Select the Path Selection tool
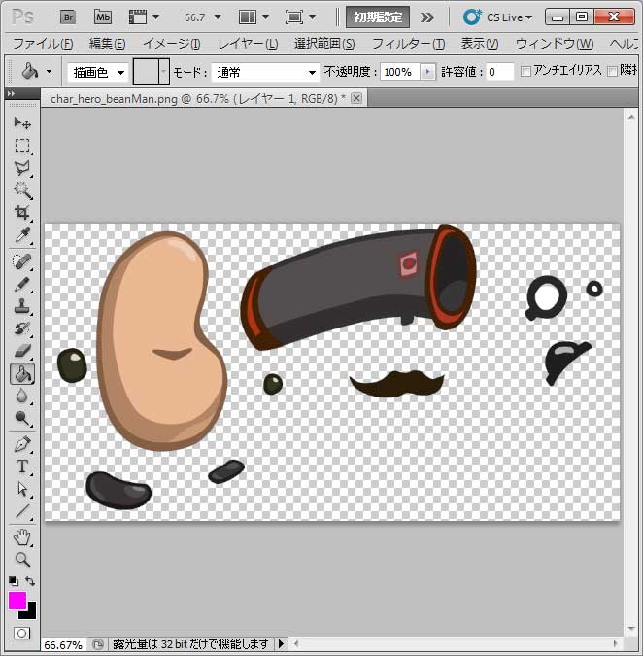This screenshot has width=643, height=656. point(22,489)
